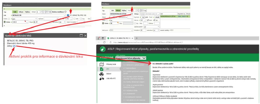Viewport: 260px width, 104px height.
Task: Click the Množství 40 field
Action: [143, 30]
